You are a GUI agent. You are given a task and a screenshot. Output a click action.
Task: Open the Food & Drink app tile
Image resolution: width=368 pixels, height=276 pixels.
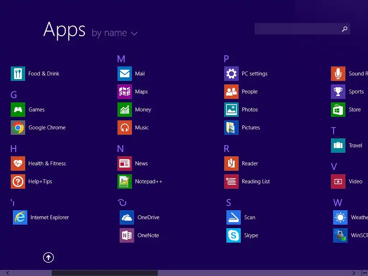click(x=18, y=74)
